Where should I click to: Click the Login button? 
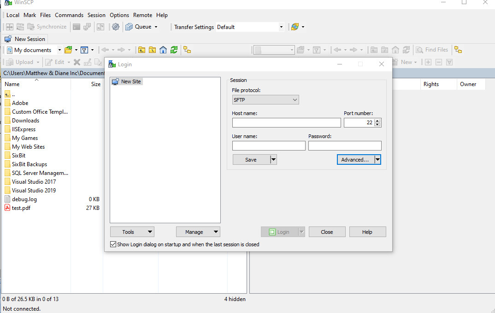(x=279, y=232)
